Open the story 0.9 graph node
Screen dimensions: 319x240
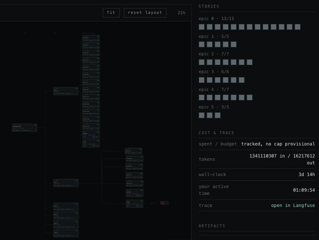tap(91, 97)
